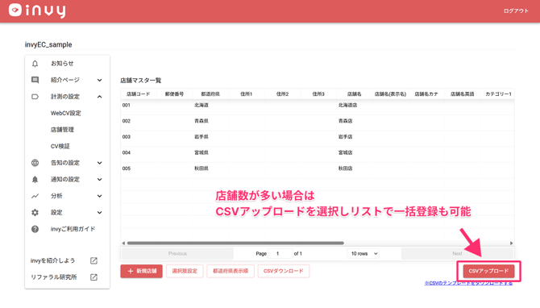Click the Previous page button

pyautogui.click(x=177, y=253)
